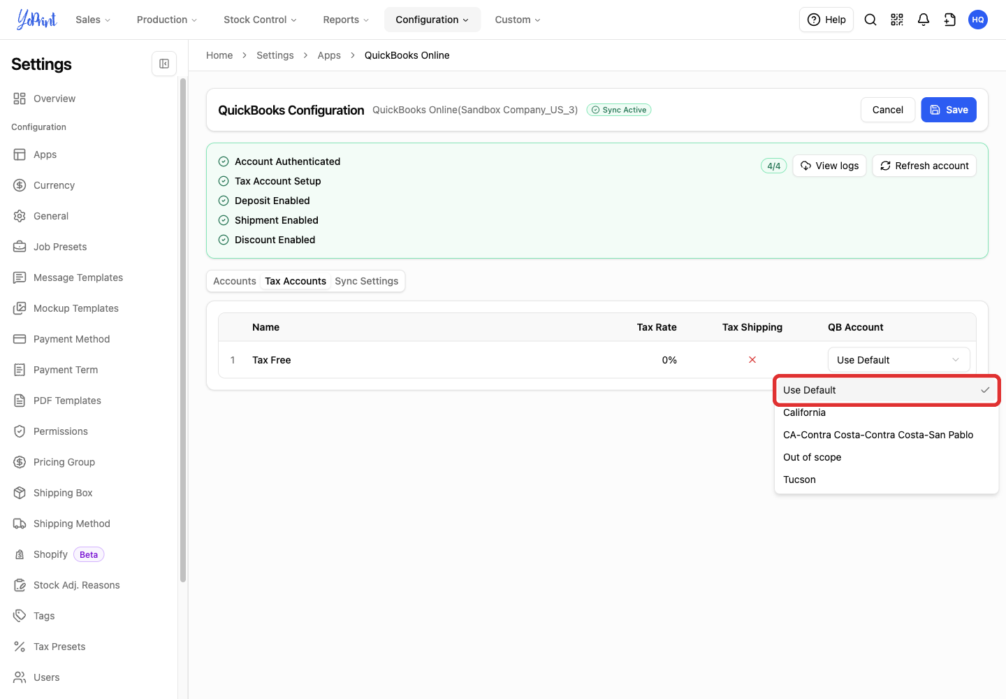Open the search icon in top bar
The image size is (1006, 699).
point(870,20)
